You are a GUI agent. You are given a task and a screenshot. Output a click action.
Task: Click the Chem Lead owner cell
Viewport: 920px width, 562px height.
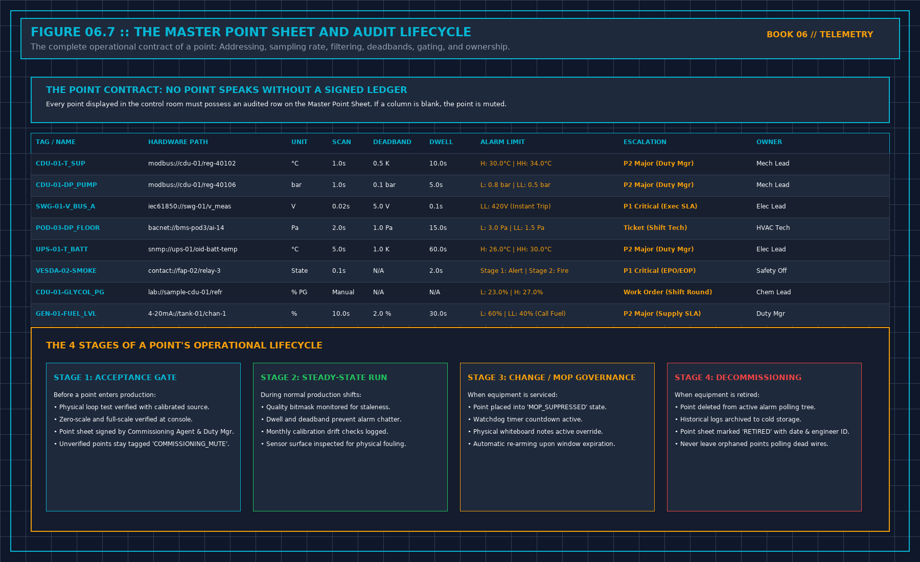pos(773,292)
